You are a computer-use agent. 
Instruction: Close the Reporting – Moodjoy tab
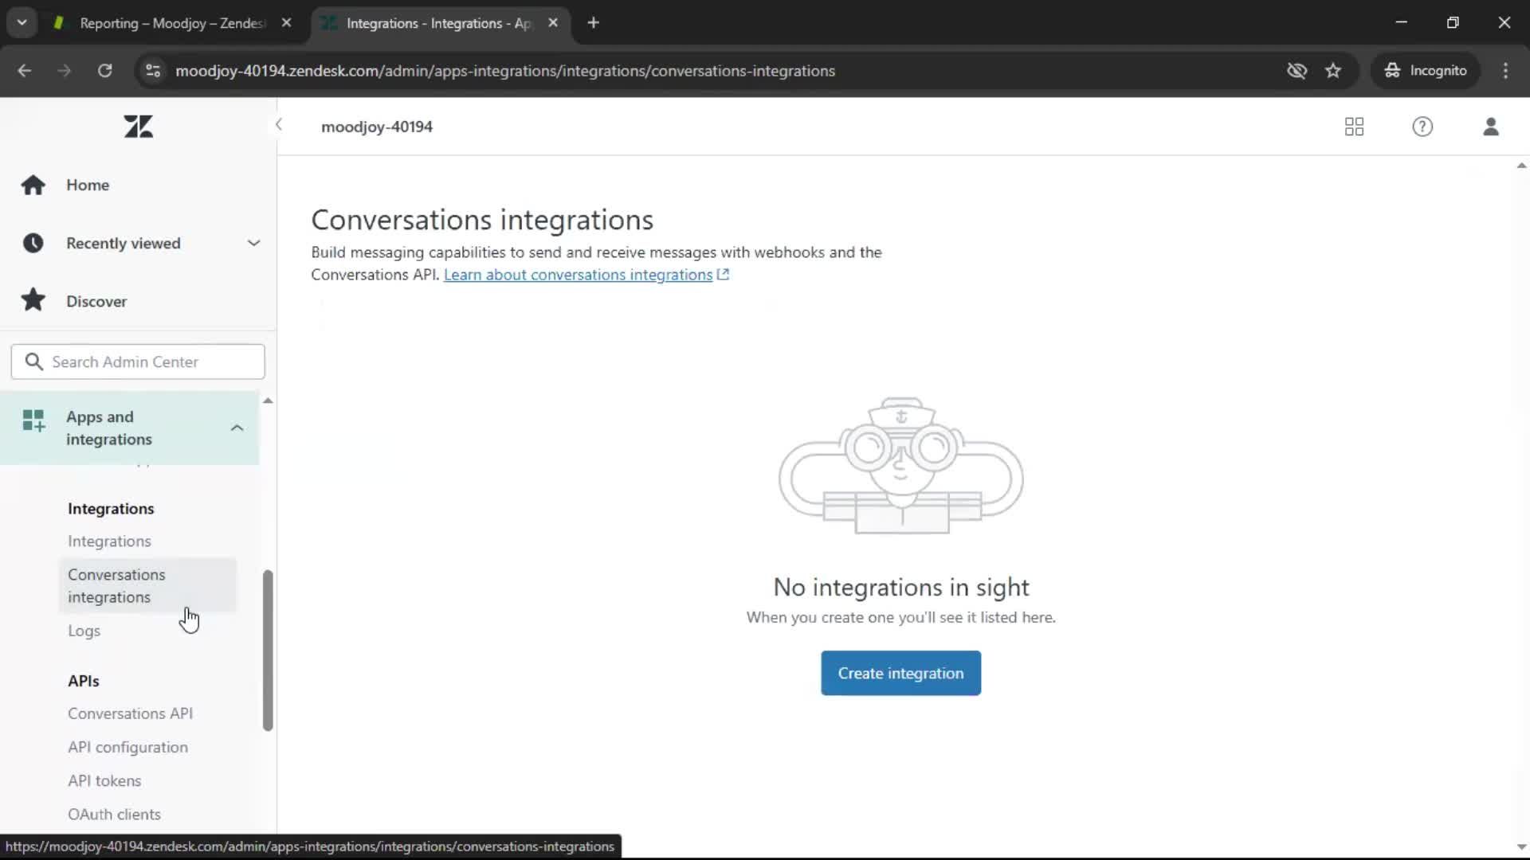click(x=286, y=23)
